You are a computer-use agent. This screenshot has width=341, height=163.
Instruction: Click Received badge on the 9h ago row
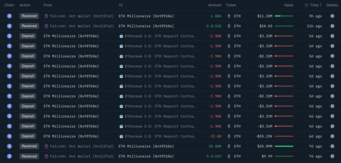(29, 16)
